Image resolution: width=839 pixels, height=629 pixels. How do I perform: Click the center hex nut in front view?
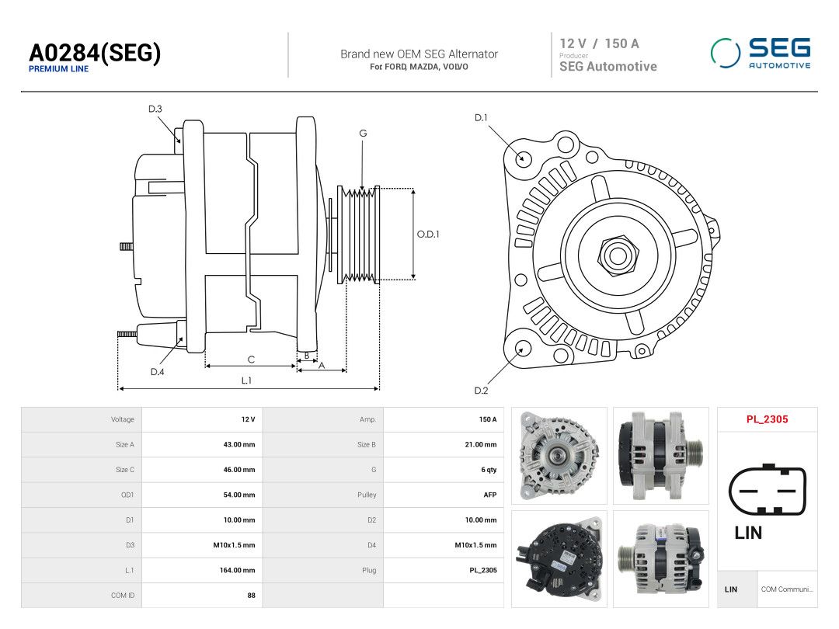(x=618, y=255)
